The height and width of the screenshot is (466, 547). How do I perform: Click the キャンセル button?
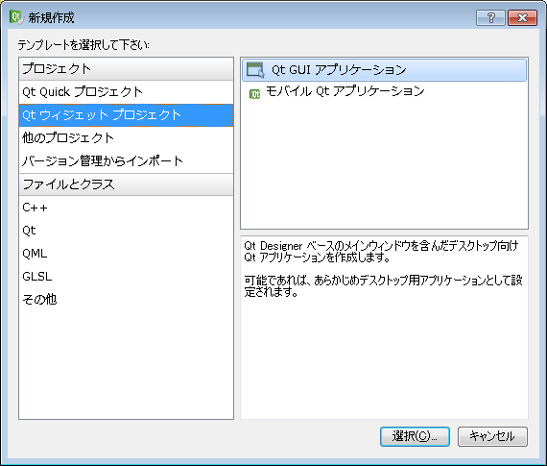492,436
